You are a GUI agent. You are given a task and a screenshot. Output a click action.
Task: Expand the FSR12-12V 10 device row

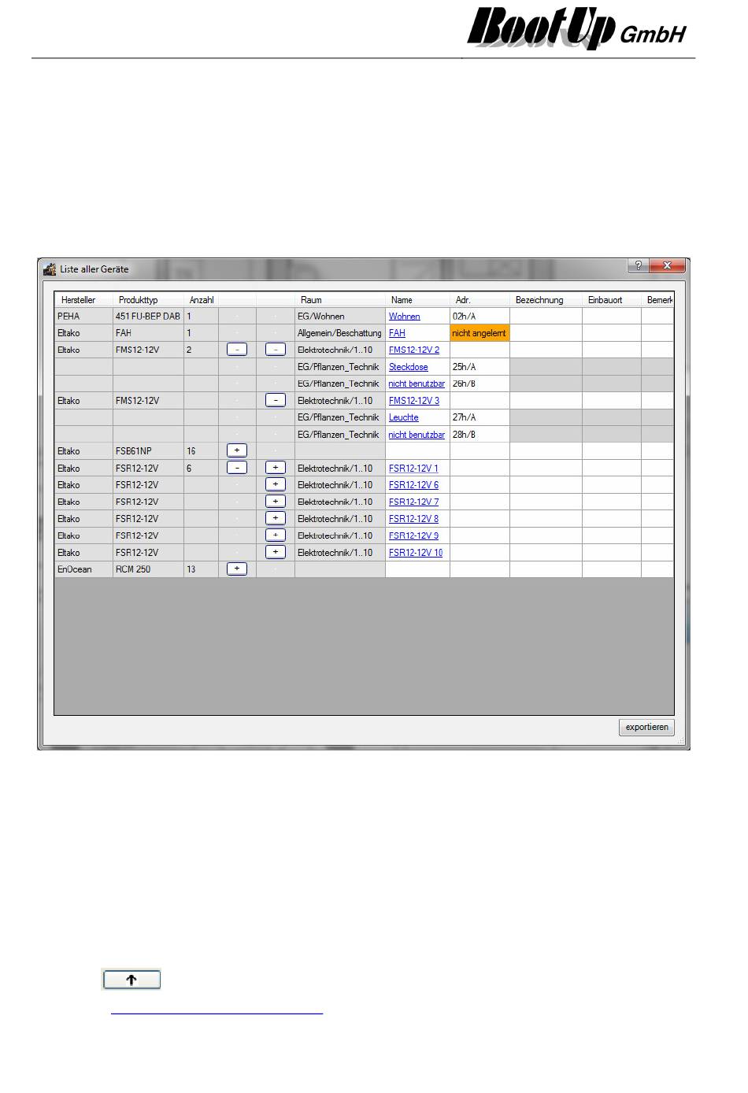pyautogui.click(x=276, y=552)
